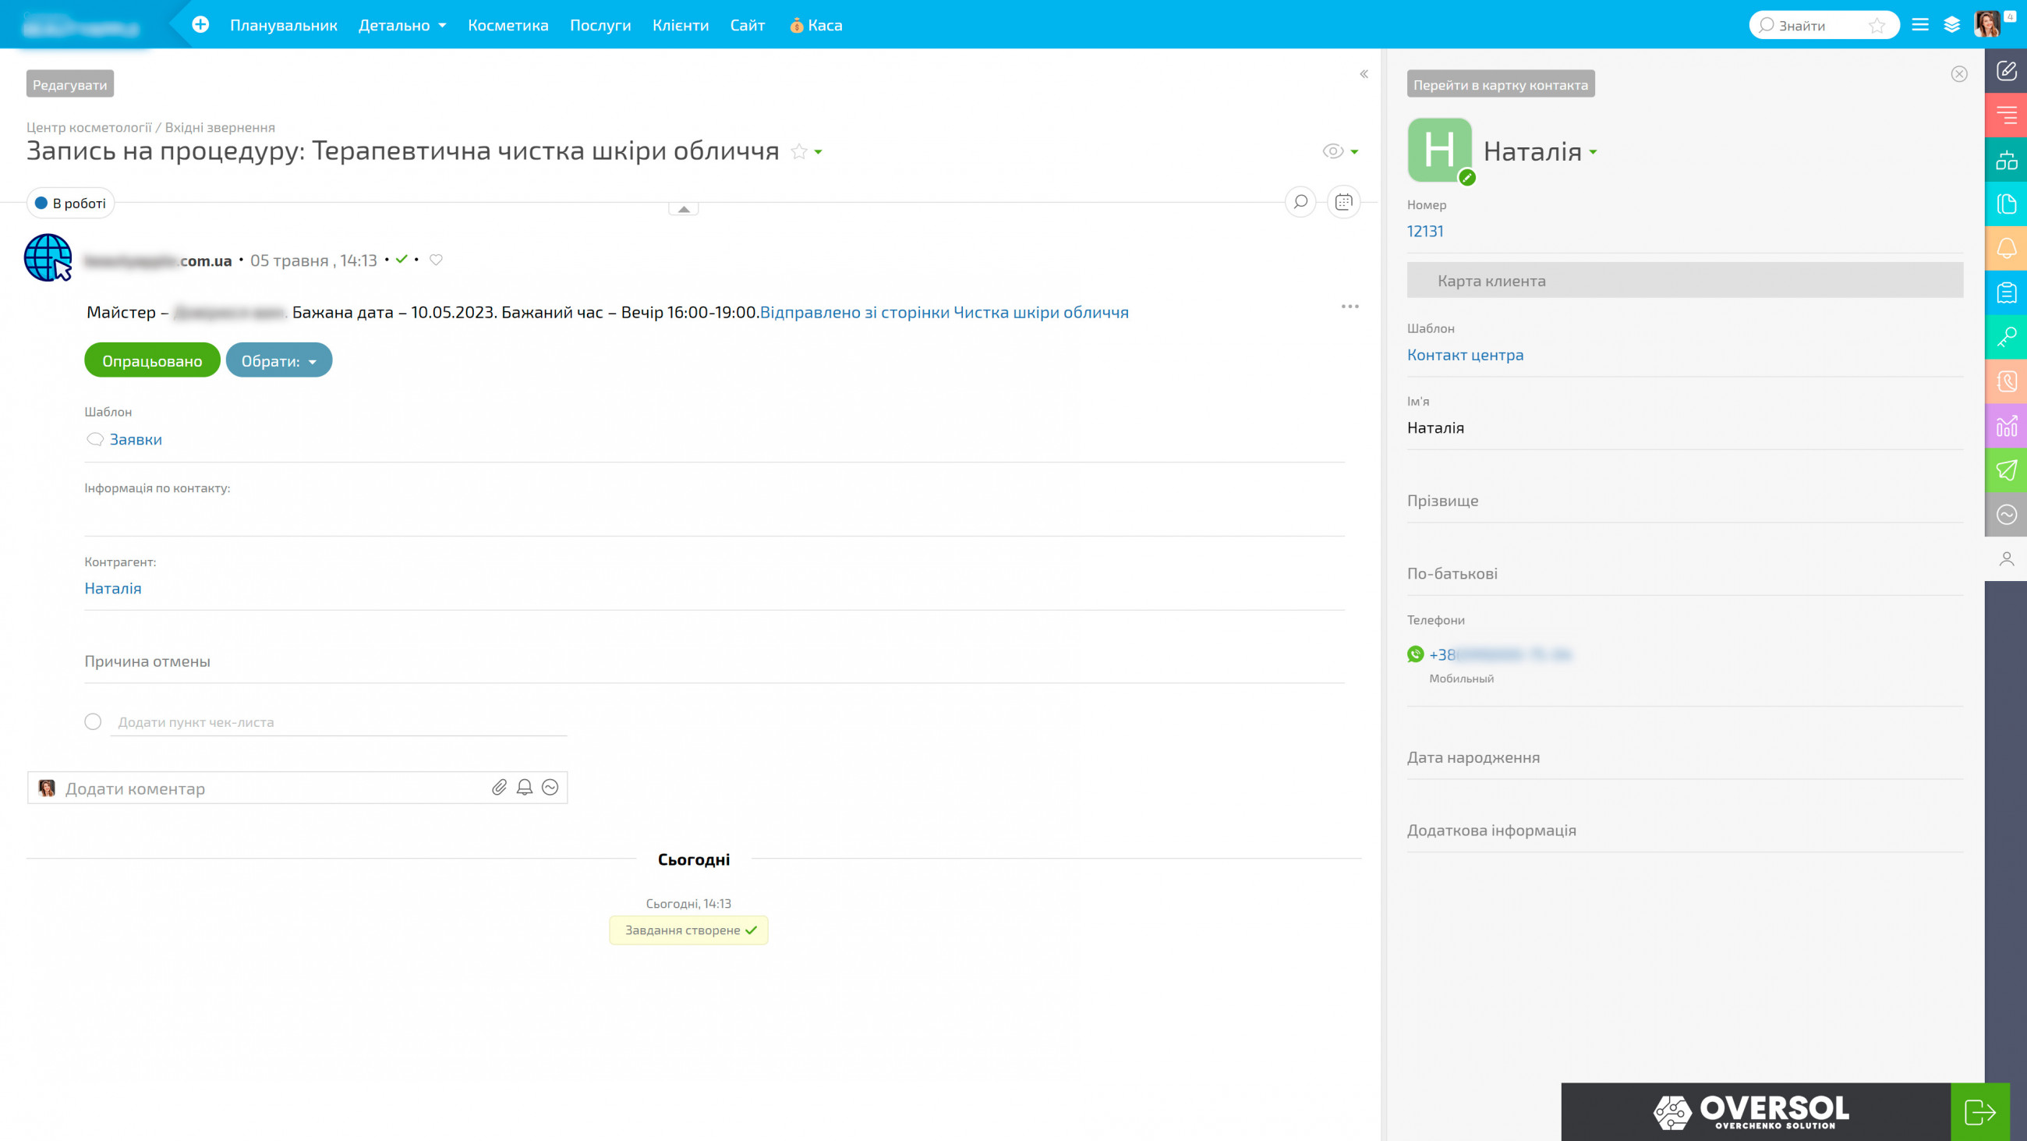Click the Прізвище field in contact card
This screenshot has width=2027, height=1141.
1685,501
